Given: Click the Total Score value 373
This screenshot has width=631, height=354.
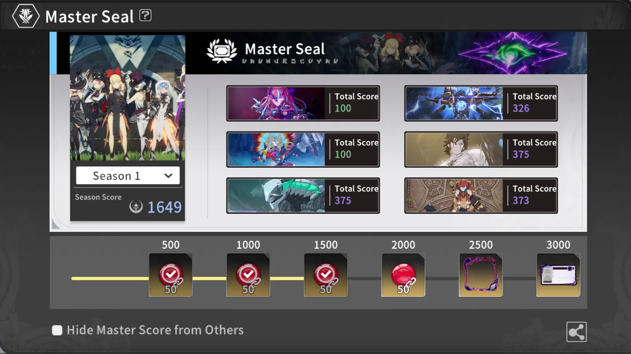Looking at the screenshot, I should tap(521, 200).
